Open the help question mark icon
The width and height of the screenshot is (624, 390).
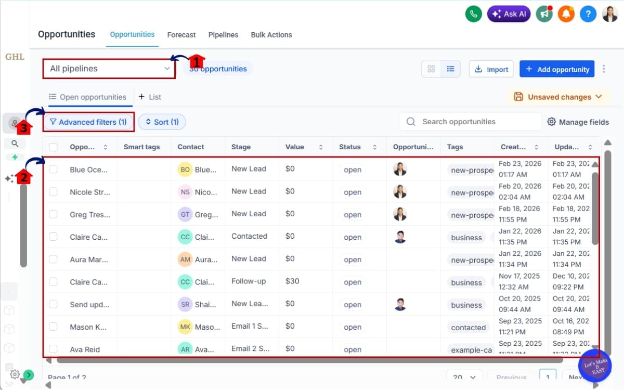click(588, 14)
